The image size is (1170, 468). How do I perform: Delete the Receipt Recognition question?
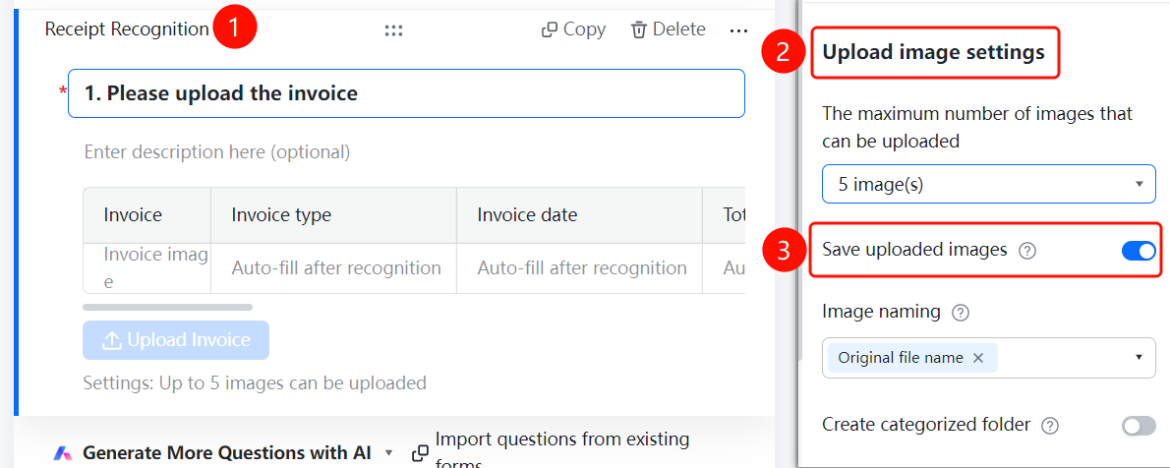click(668, 29)
